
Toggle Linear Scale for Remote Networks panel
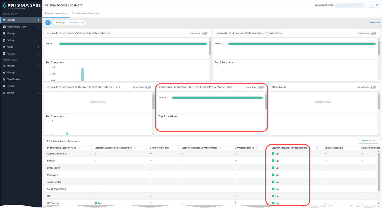click(x=204, y=33)
